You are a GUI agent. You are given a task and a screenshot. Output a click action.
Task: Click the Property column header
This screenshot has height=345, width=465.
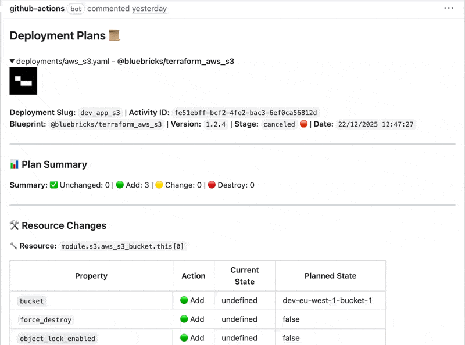pos(91,276)
